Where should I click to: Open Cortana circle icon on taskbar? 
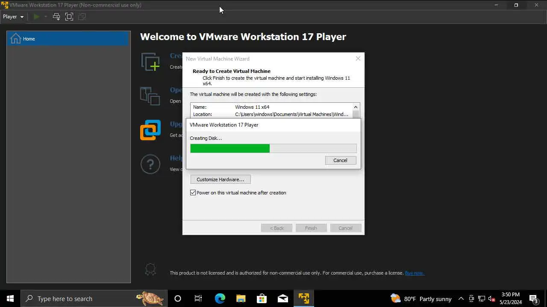178,298
